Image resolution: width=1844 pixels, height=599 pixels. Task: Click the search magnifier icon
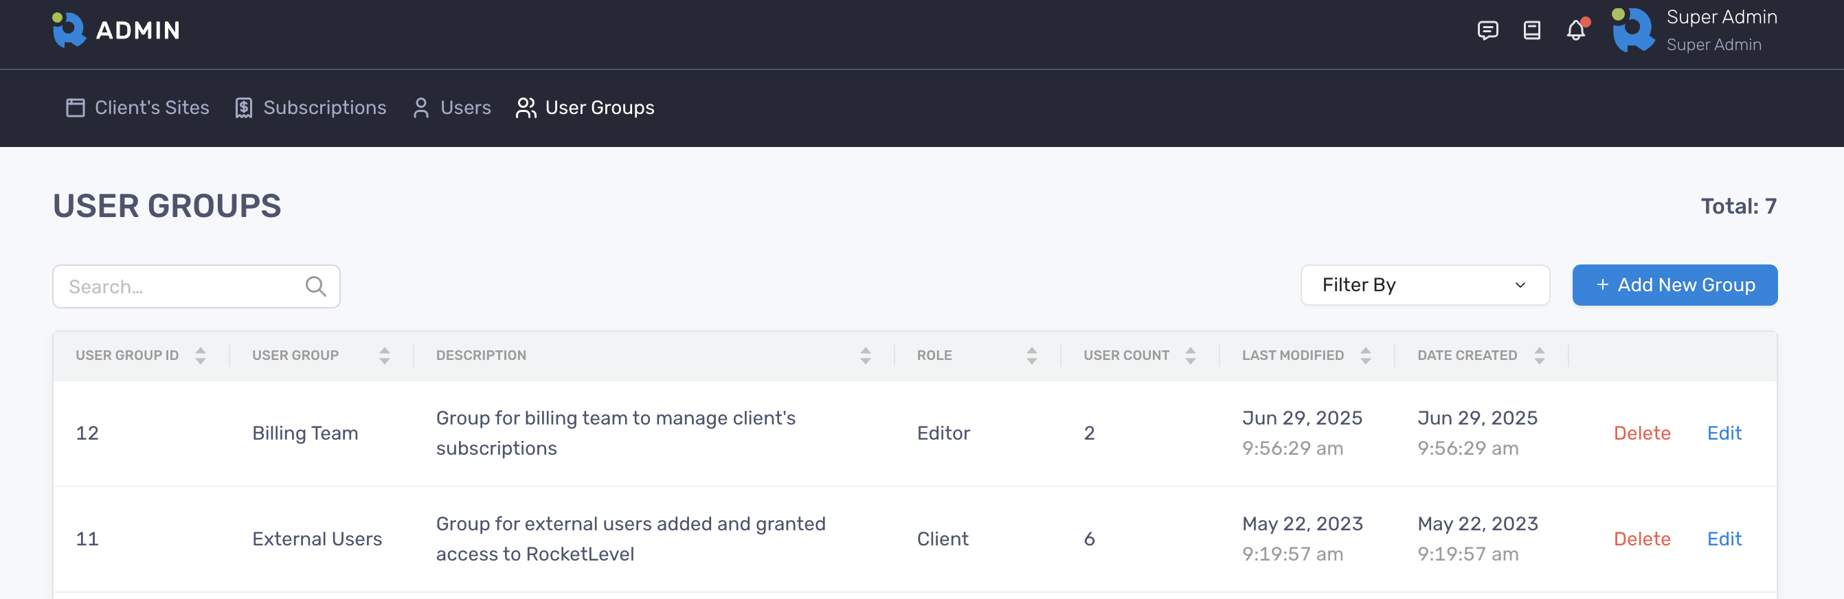(x=315, y=286)
